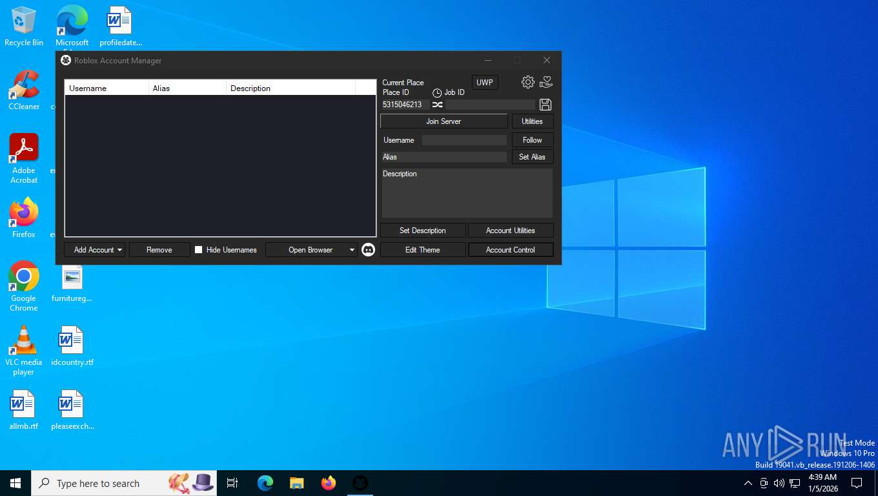
Task: Open the volume control in system tray
Action: [779, 483]
